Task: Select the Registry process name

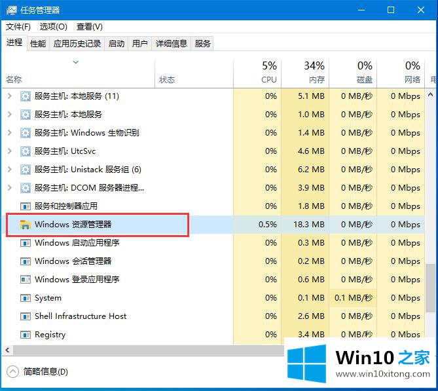Action: [x=50, y=335]
